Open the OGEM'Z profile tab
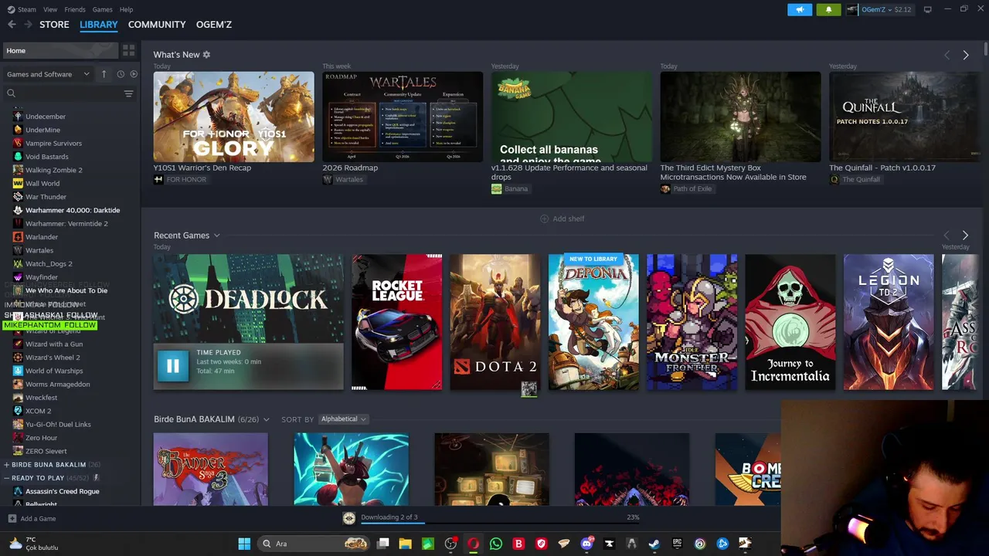The width and height of the screenshot is (989, 556). tap(214, 25)
